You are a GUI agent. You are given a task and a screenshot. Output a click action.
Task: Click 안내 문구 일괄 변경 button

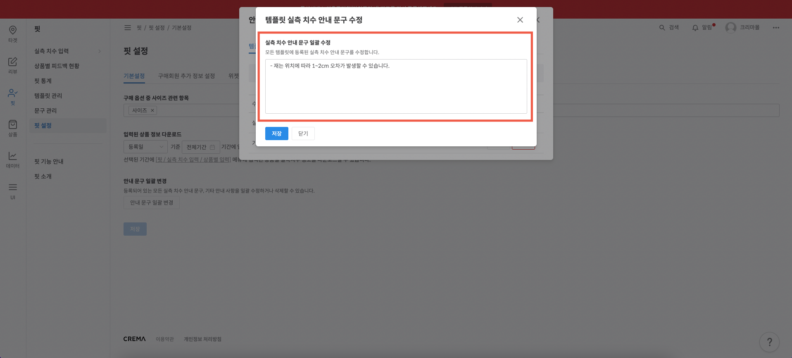coord(152,203)
